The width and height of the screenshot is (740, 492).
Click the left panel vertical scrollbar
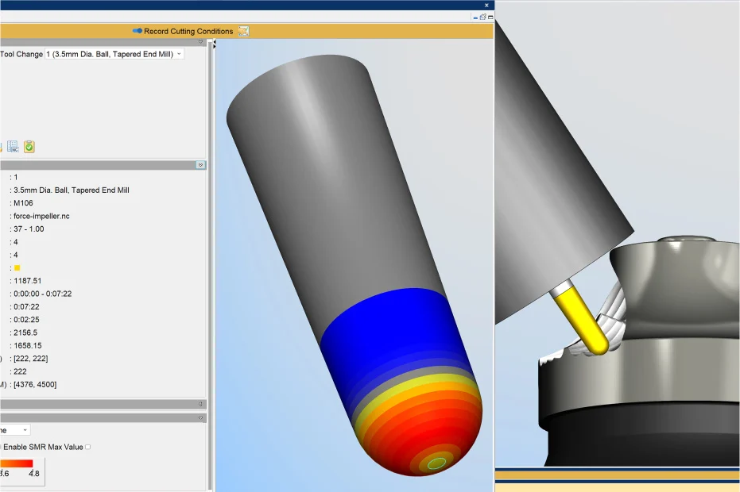[210, 264]
